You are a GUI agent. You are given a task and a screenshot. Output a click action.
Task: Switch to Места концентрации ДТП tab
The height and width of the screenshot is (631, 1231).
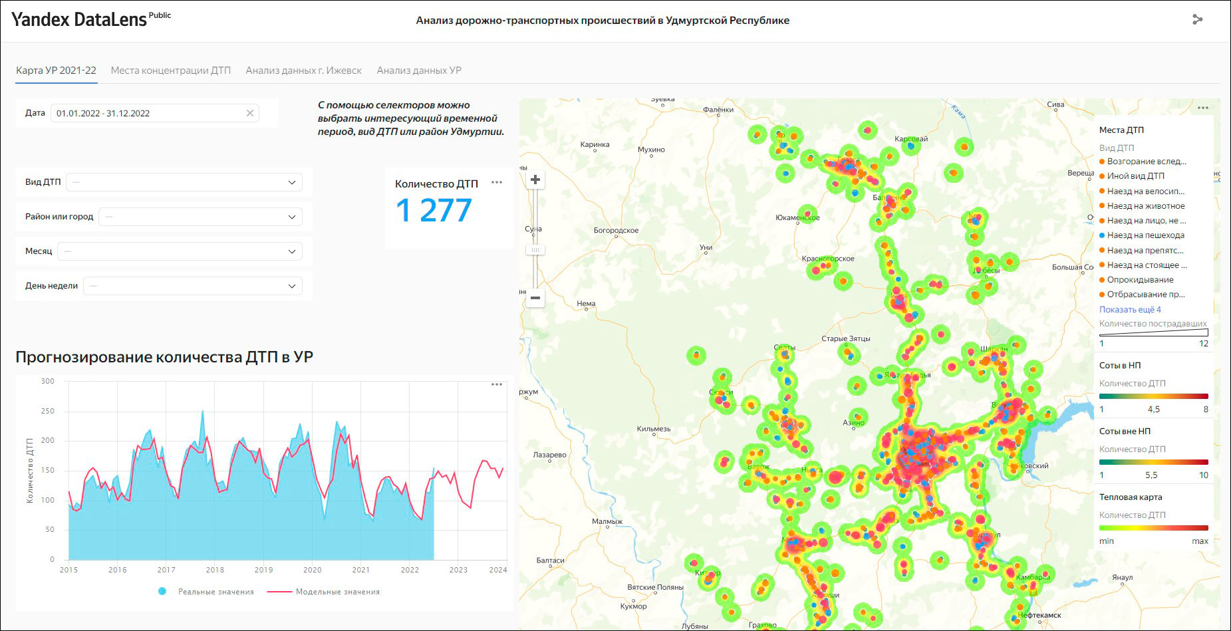point(171,70)
